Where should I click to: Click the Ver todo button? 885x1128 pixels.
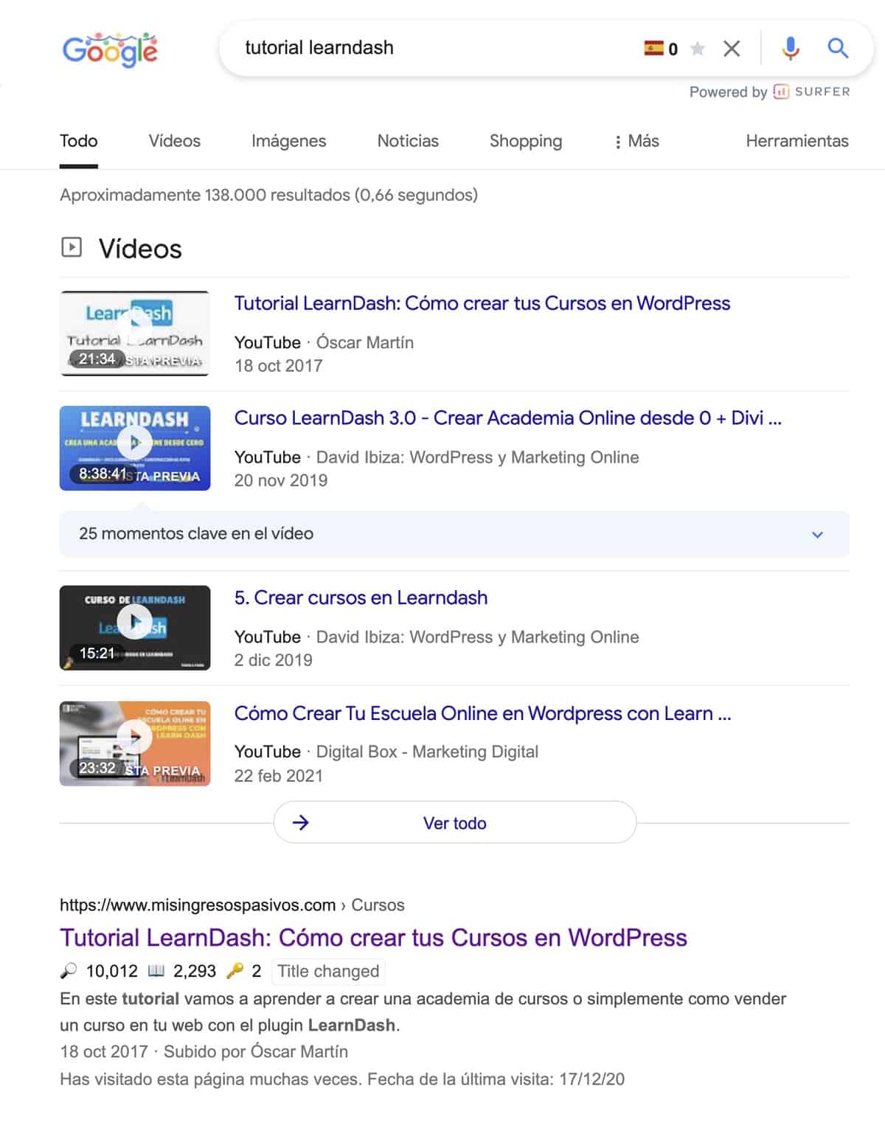click(x=455, y=823)
